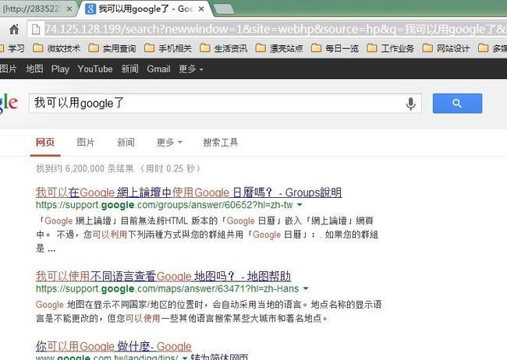507x360 pixels.
Task: Select the 图片 results tab
Action: click(x=85, y=142)
